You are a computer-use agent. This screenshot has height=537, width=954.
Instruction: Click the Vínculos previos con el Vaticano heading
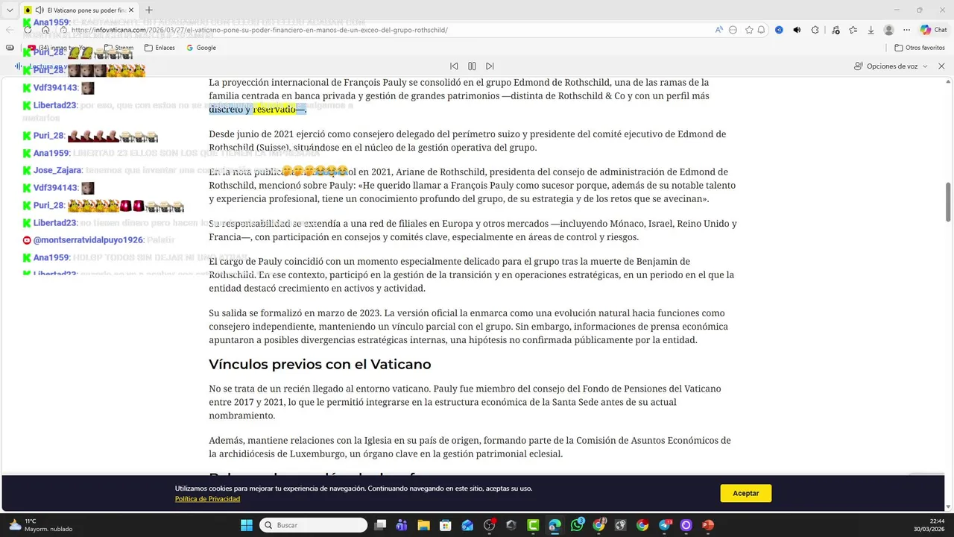(320, 365)
